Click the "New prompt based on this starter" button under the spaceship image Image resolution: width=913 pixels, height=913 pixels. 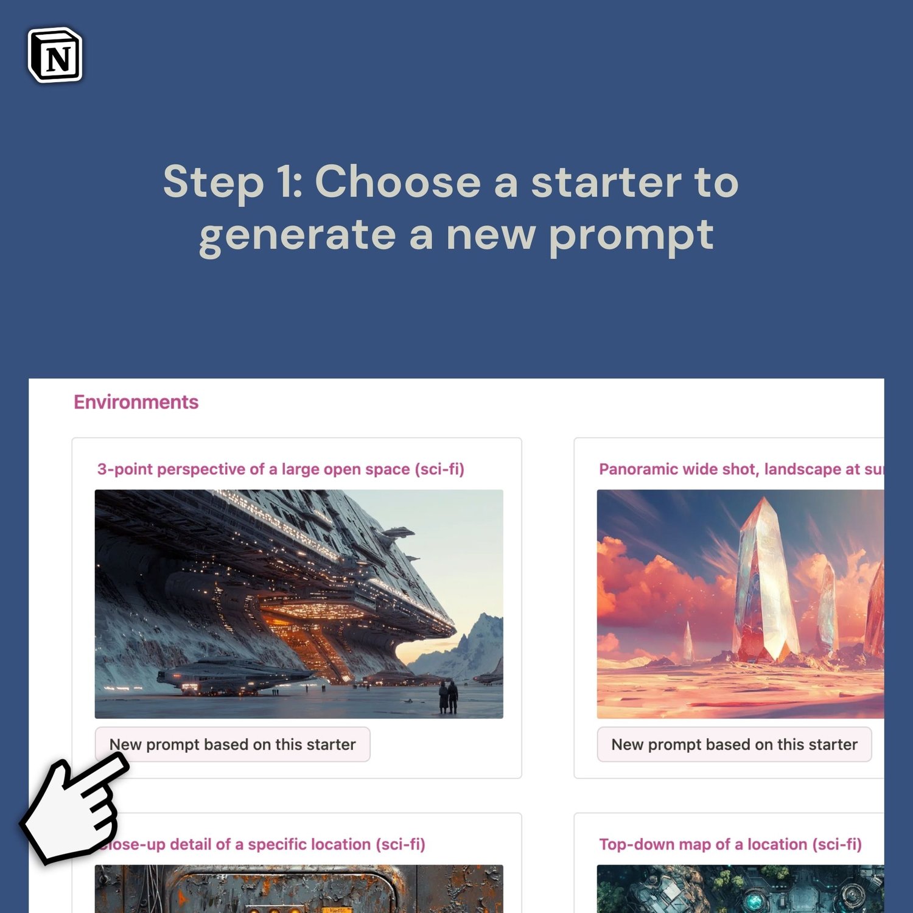(x=233, y=744)
